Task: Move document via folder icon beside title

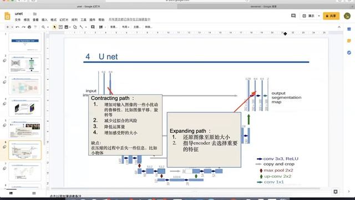Action: point(34,14)
